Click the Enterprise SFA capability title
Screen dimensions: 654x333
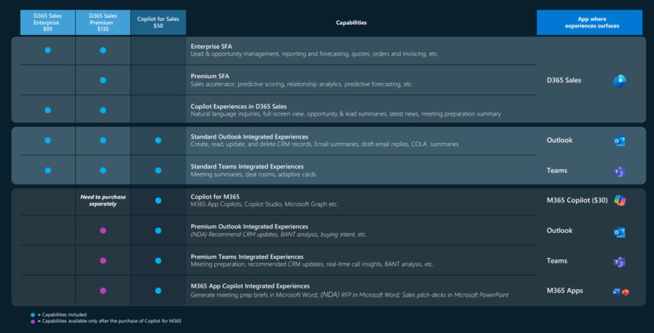tap(214, 46)
